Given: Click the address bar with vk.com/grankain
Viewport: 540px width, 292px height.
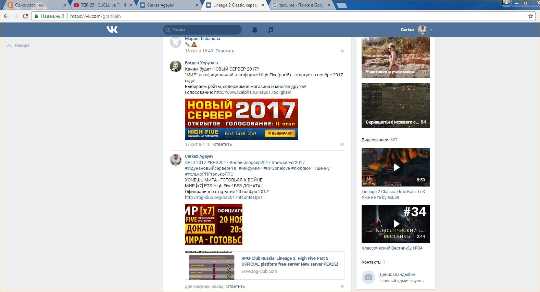Looking at the screenshot, I should coord(284,16).
